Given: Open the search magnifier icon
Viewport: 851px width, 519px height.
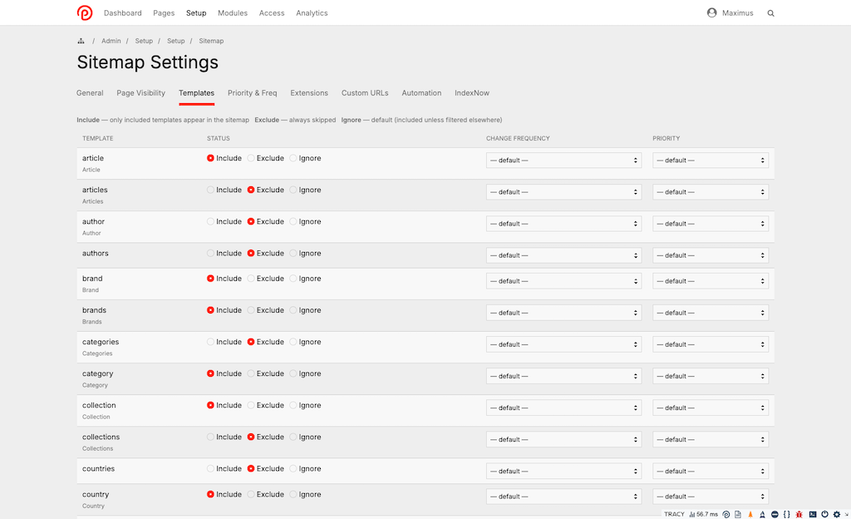Looking at the screenshot, I should pos(770,13).
